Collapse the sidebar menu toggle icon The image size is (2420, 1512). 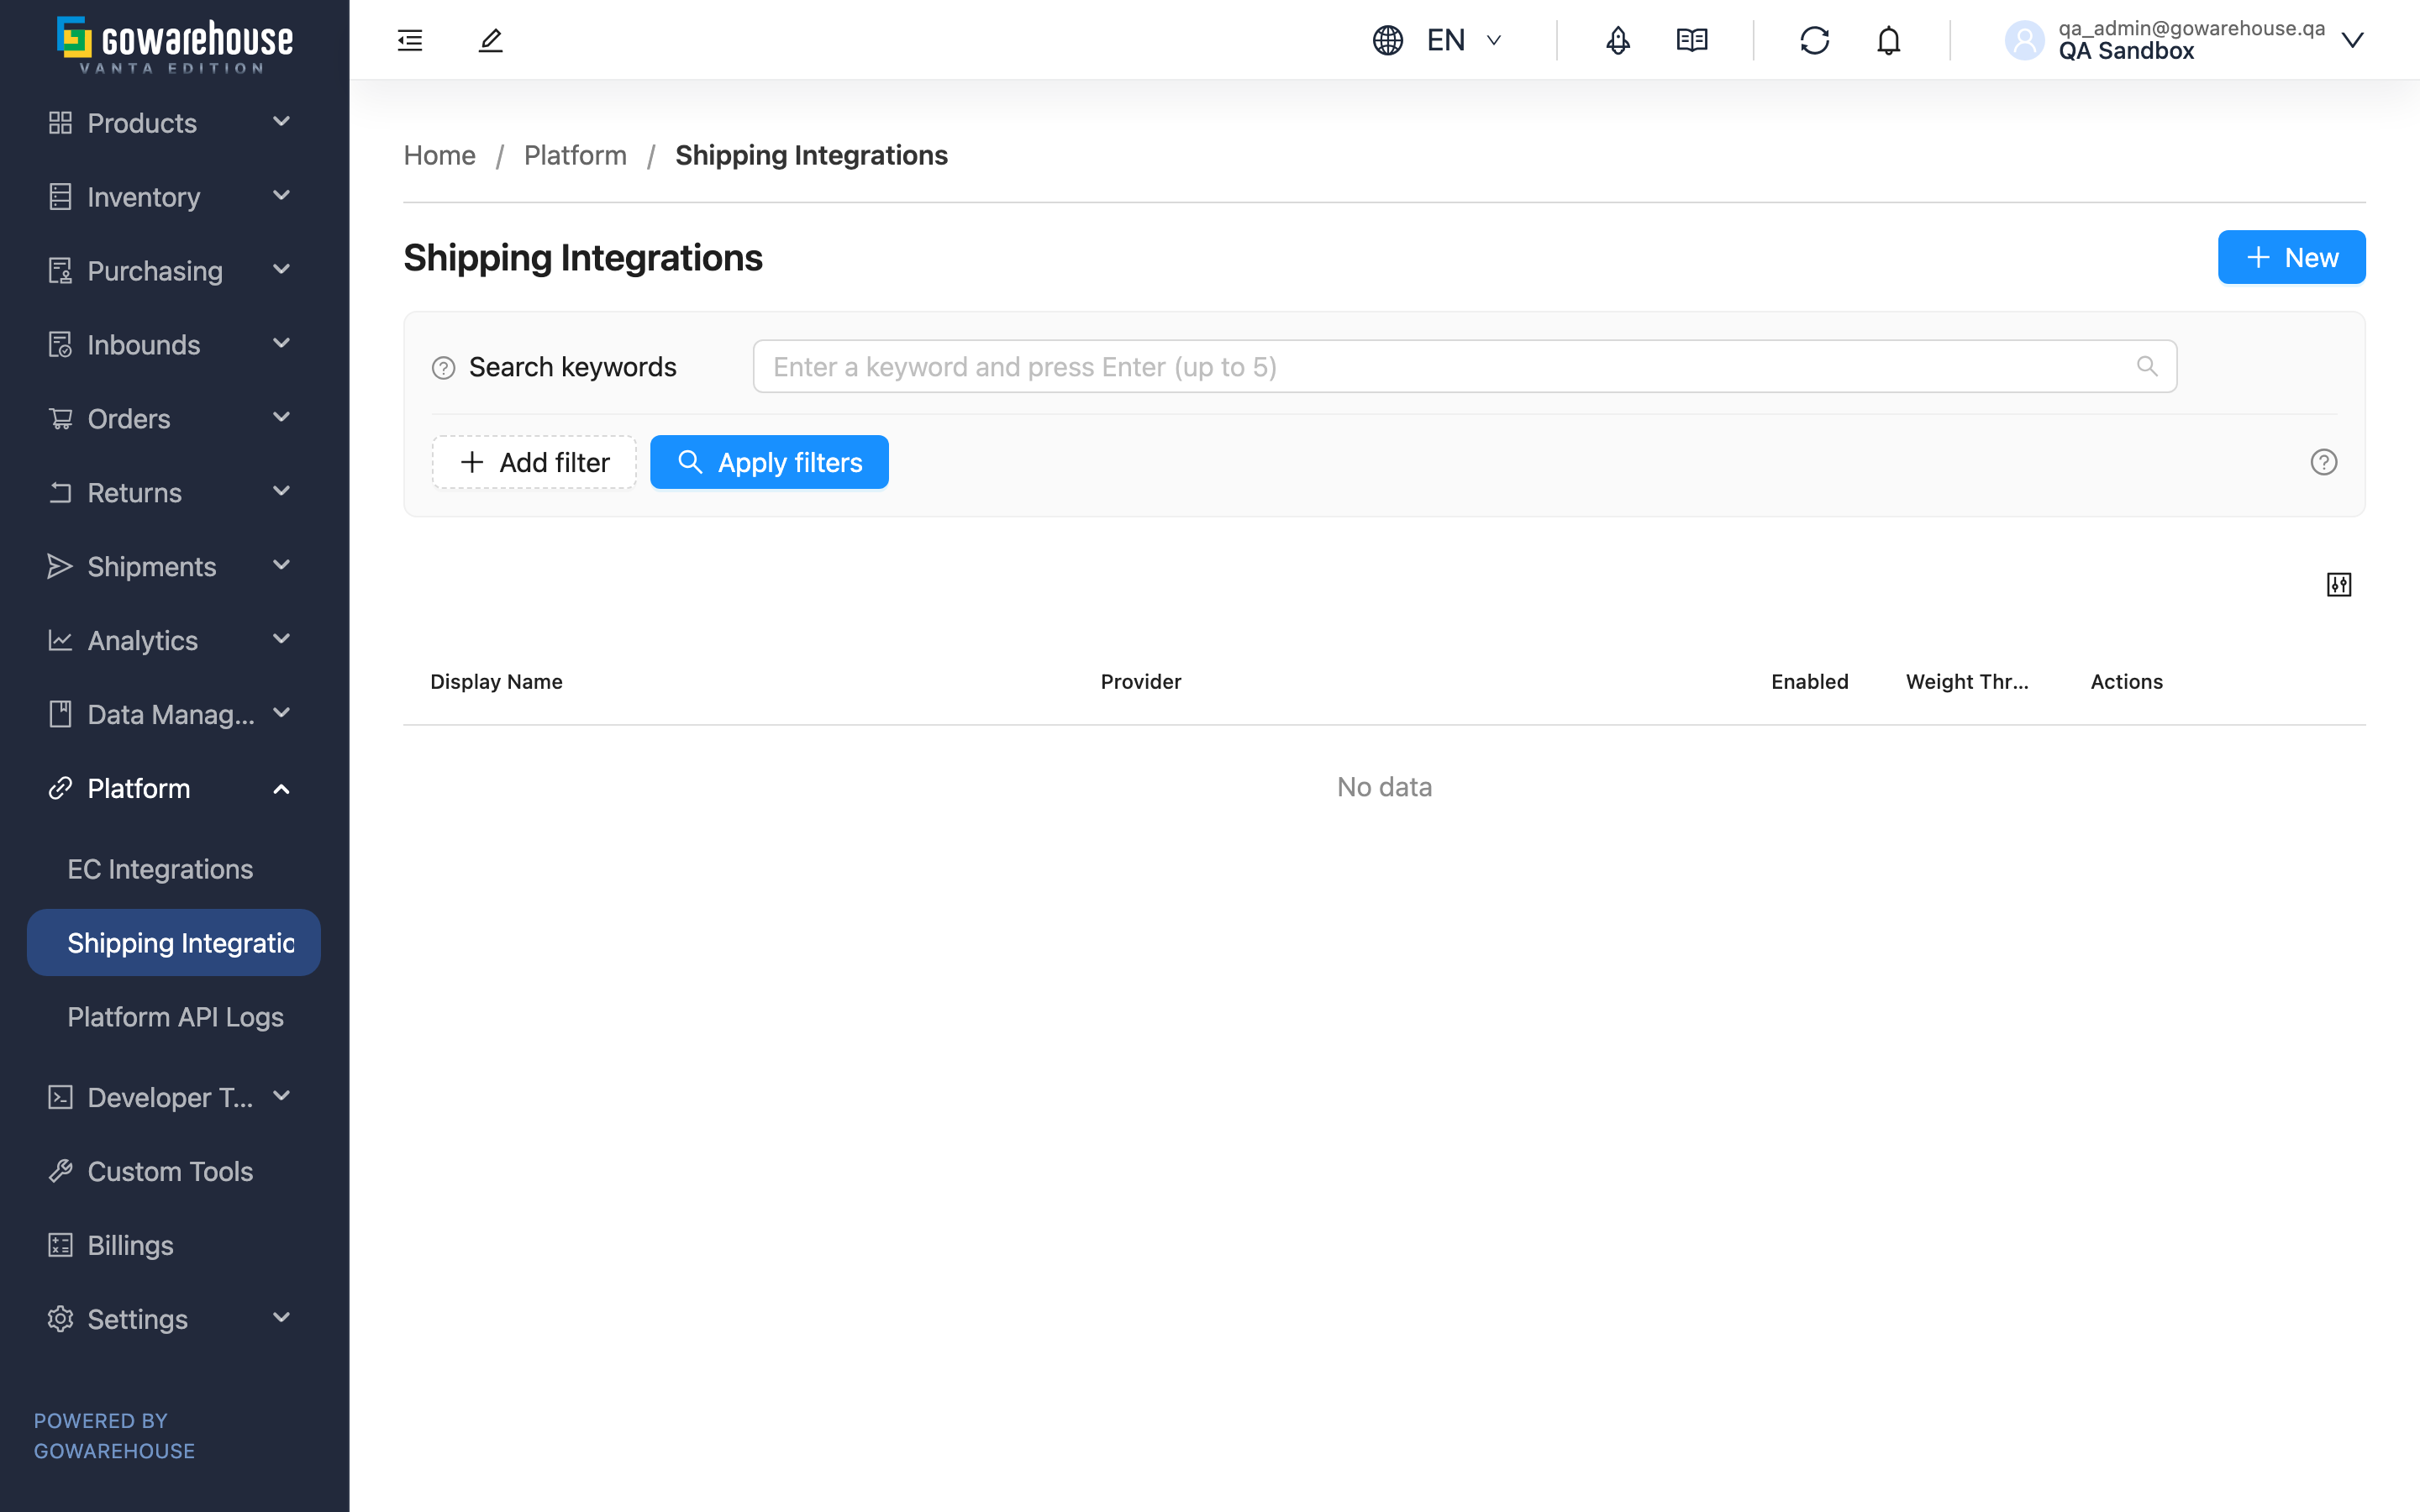(x=410, y=40)
